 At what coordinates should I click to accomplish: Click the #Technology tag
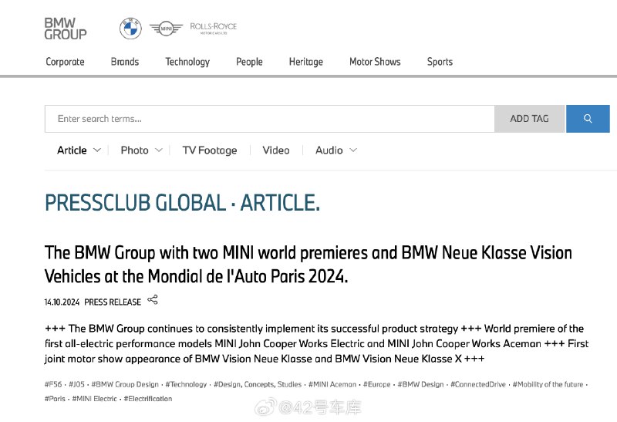pyautogui.click(x=186, y=384)
